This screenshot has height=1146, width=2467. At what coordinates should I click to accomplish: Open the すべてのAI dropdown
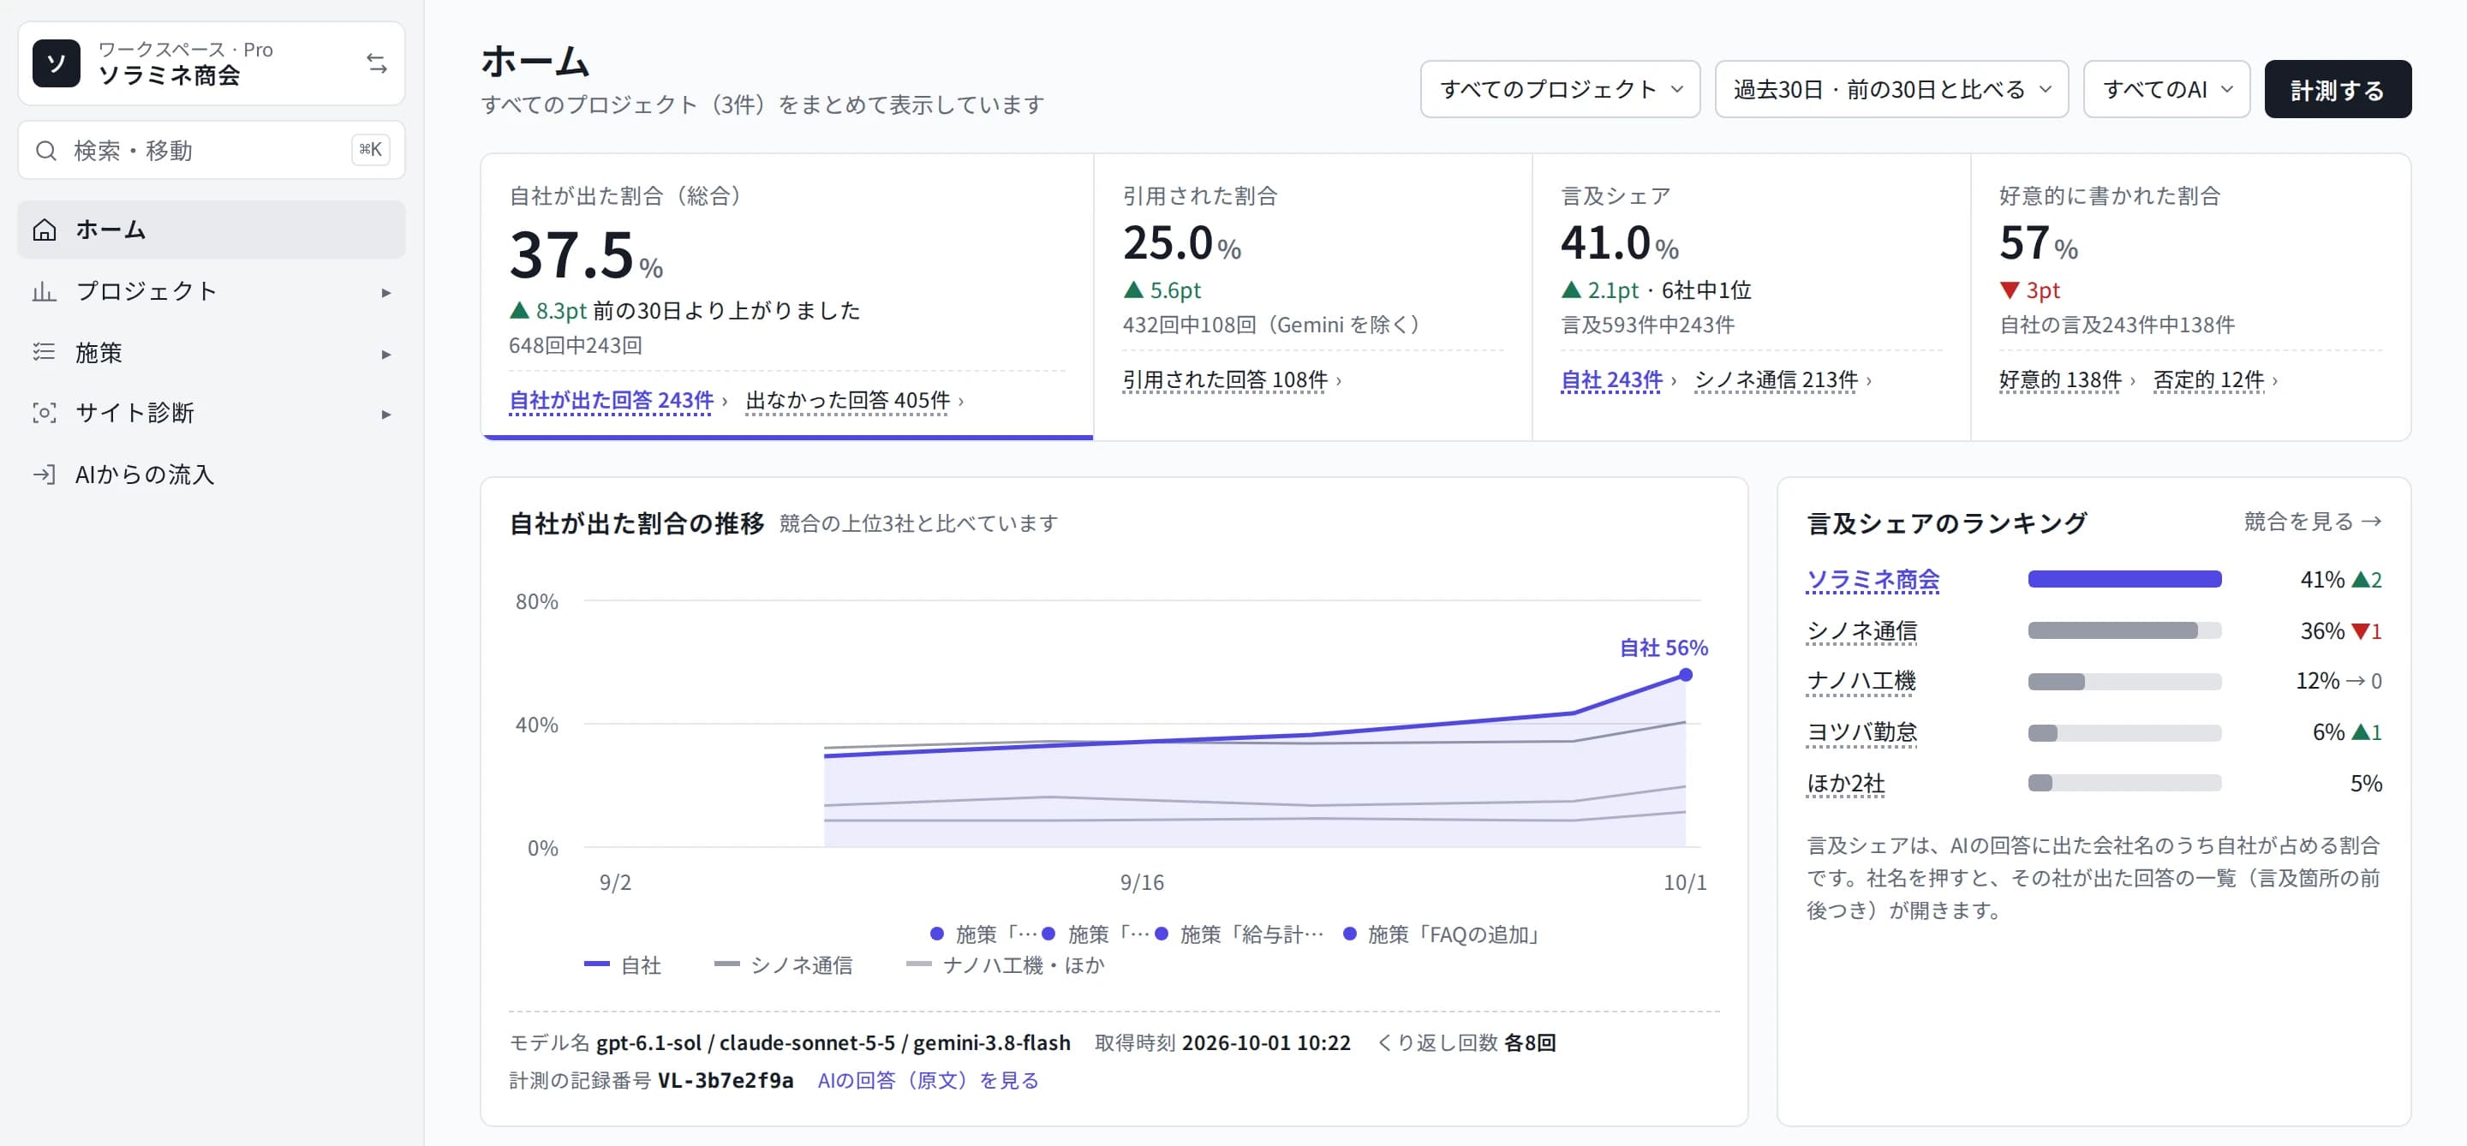pos(2165,89)
